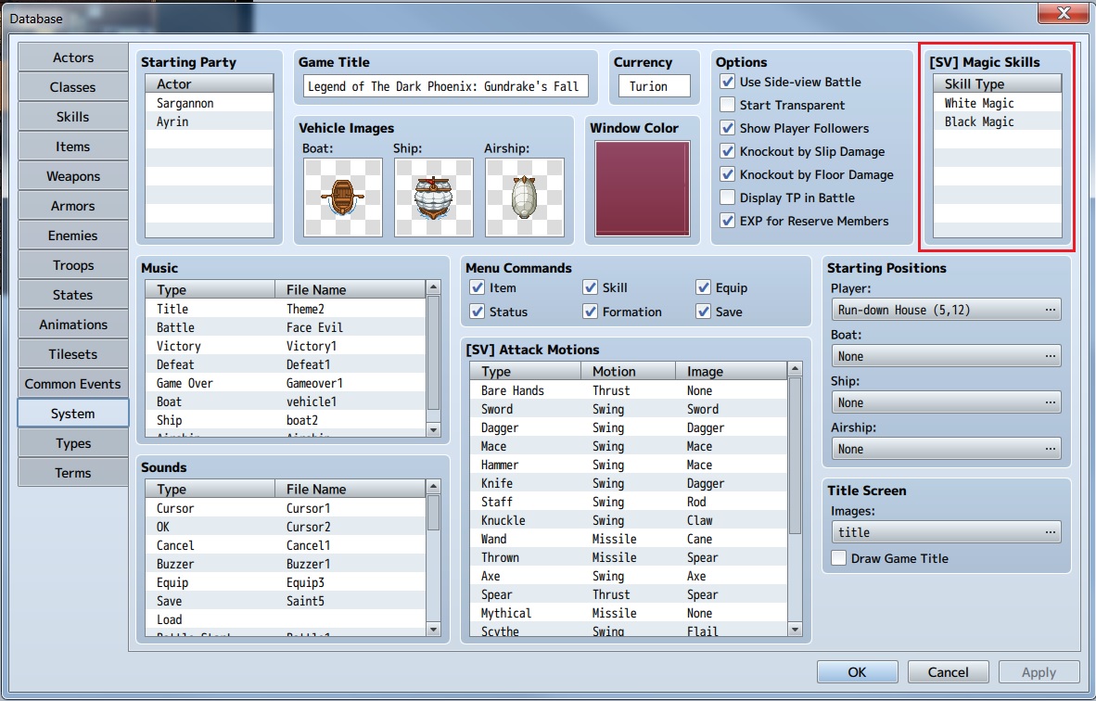1096x701 pixels.
Task: Enable Start Transparent option
Action: click(728, 105)
